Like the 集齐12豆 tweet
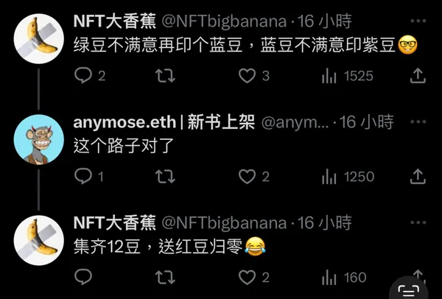 [254, 277]
